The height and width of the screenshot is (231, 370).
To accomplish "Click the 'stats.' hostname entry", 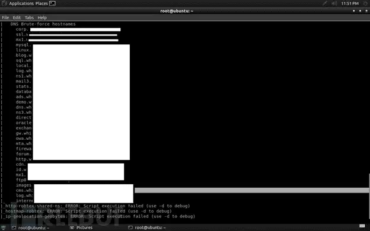I will pos(24,86).
